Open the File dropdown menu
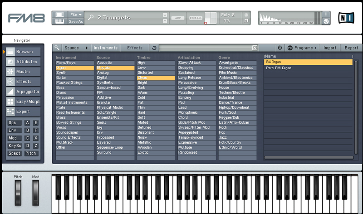This screenshot has height=214, width=363. (x=76, y=15)
